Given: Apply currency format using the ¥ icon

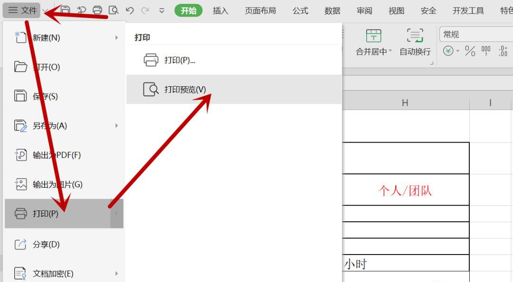Looking at the screenshot, I should [x=448, y=50].
